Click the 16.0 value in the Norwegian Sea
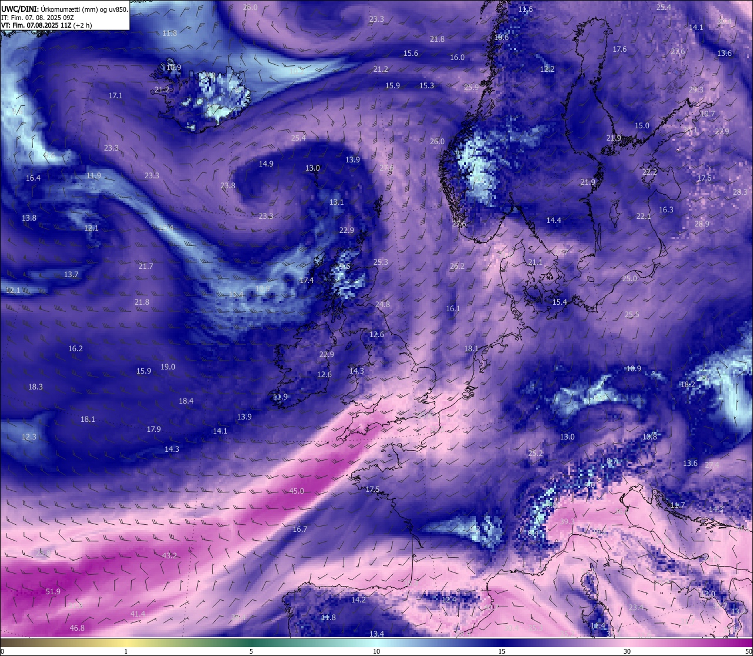 coord(457,58)
